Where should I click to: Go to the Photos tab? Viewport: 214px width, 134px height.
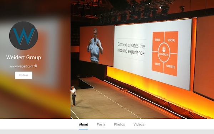click(119, 124)
